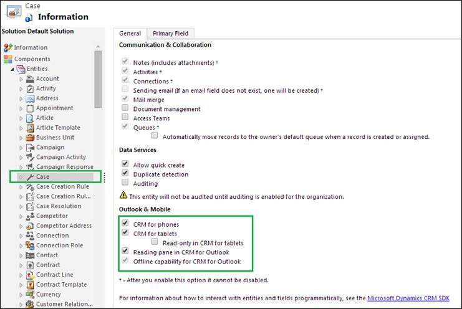The width and height of the screenshot is (462, 309).
Task: Check automatically move records to default queue
Action: pos(155,136)
